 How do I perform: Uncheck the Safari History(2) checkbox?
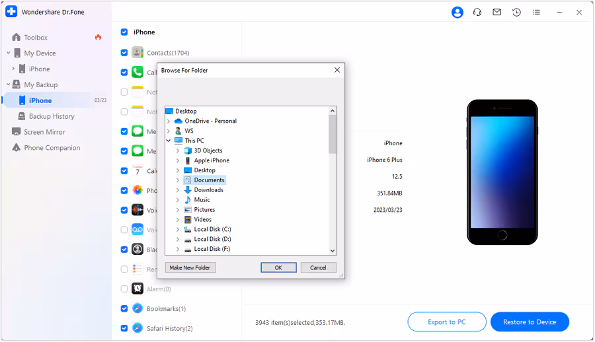[124, 329]
